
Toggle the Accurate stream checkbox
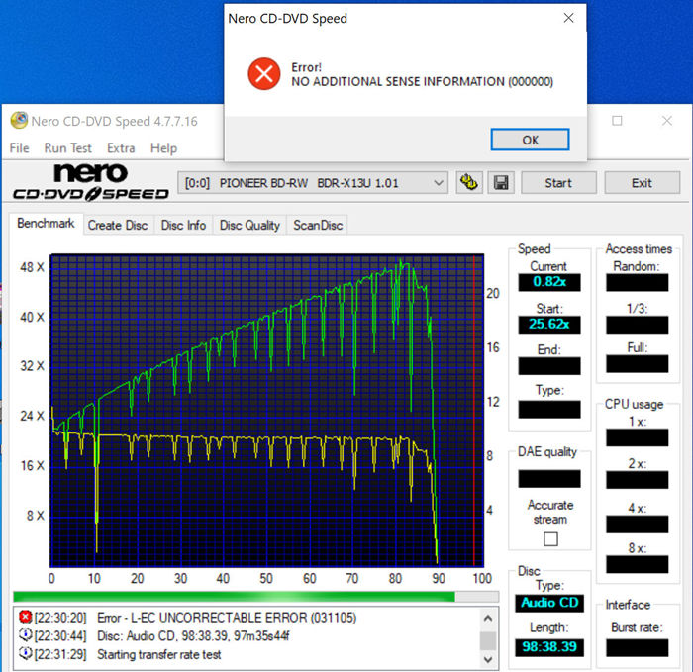550,538
